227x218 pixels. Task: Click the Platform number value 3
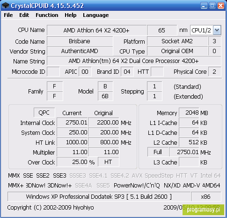(x=215, y=41)
